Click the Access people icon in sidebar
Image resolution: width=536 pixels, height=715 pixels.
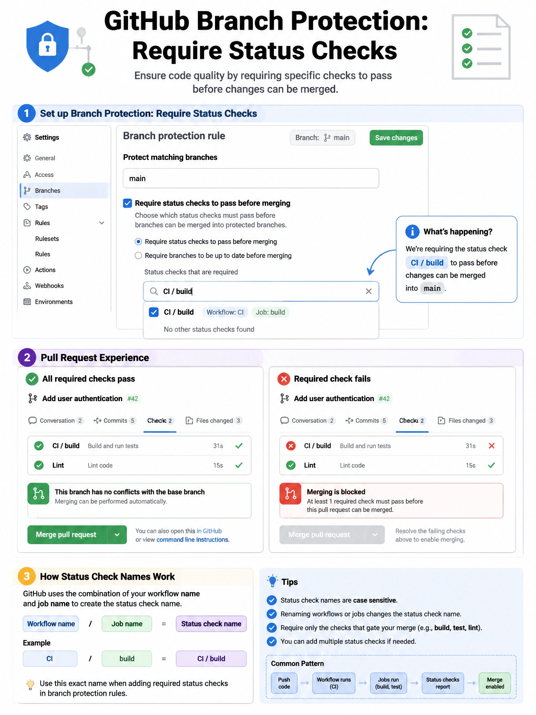[27, 175]
